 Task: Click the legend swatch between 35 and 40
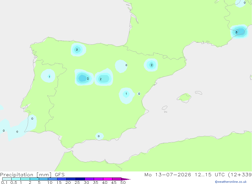(x=98, y=179)
